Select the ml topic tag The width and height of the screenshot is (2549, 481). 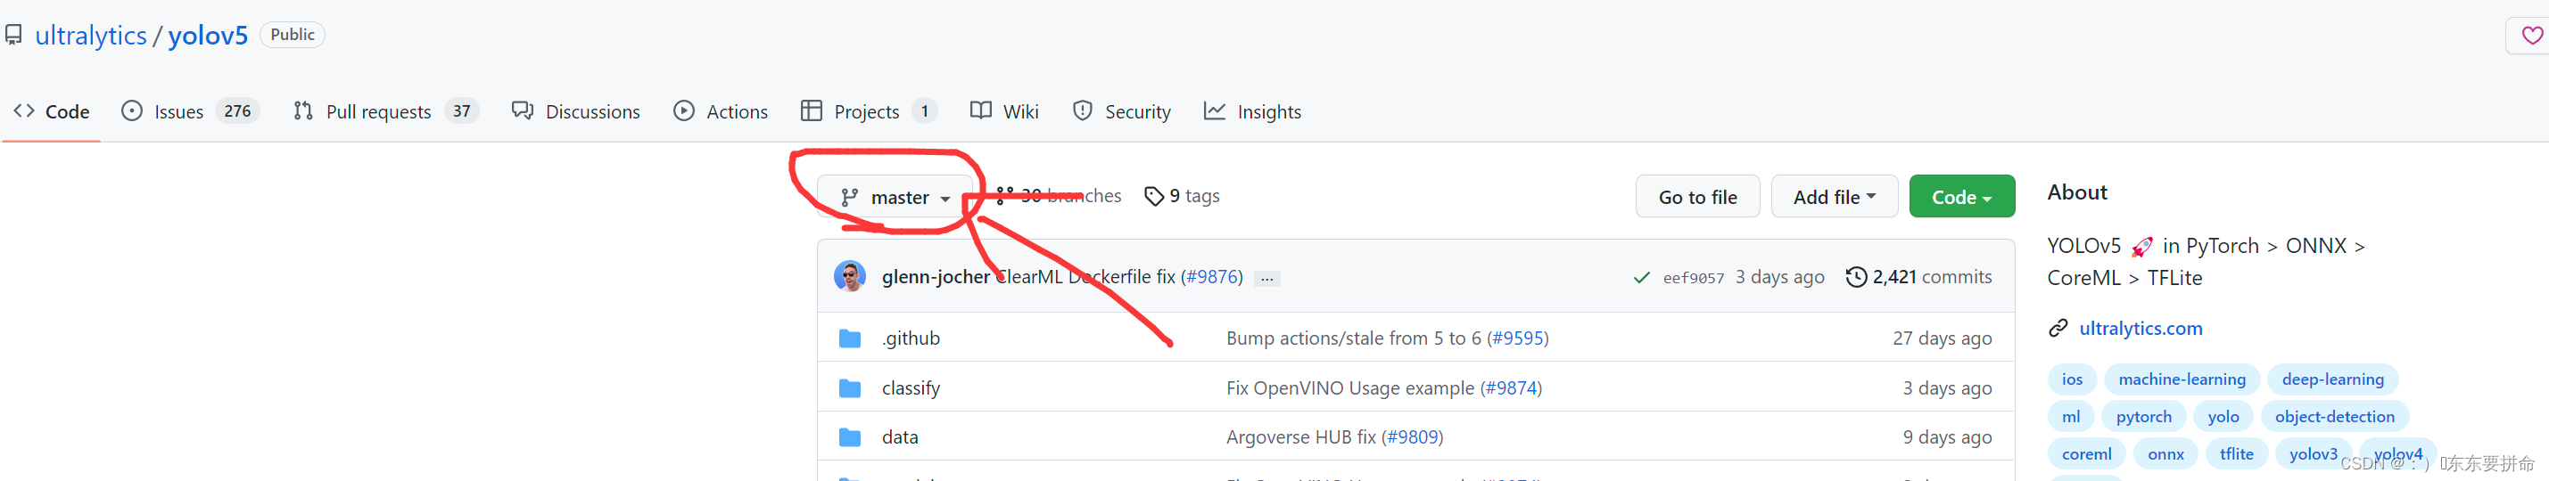point(2071,417)
